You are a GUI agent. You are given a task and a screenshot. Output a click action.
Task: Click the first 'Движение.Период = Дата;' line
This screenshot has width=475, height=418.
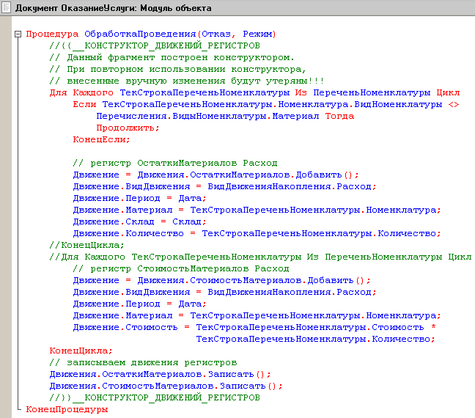click(140, 199)
